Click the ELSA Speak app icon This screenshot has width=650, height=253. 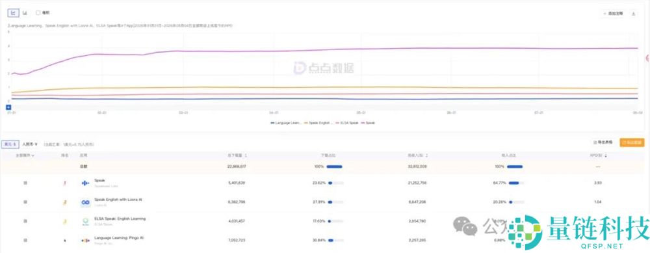coord(85,222)
